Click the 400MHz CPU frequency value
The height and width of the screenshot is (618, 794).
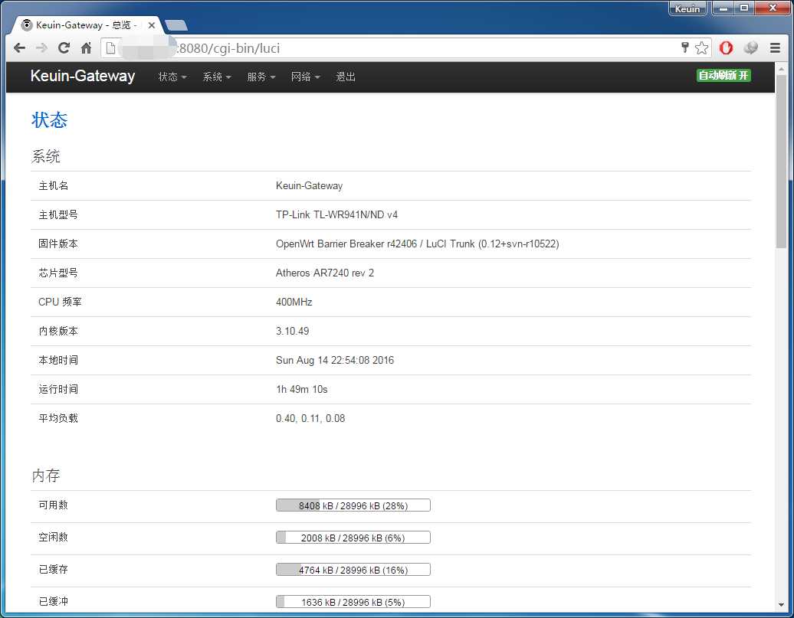click(294, 302)
